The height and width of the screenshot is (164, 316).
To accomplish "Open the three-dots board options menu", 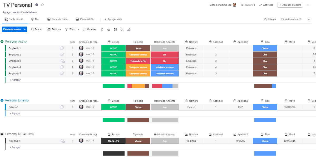I will tap(309, 5).
